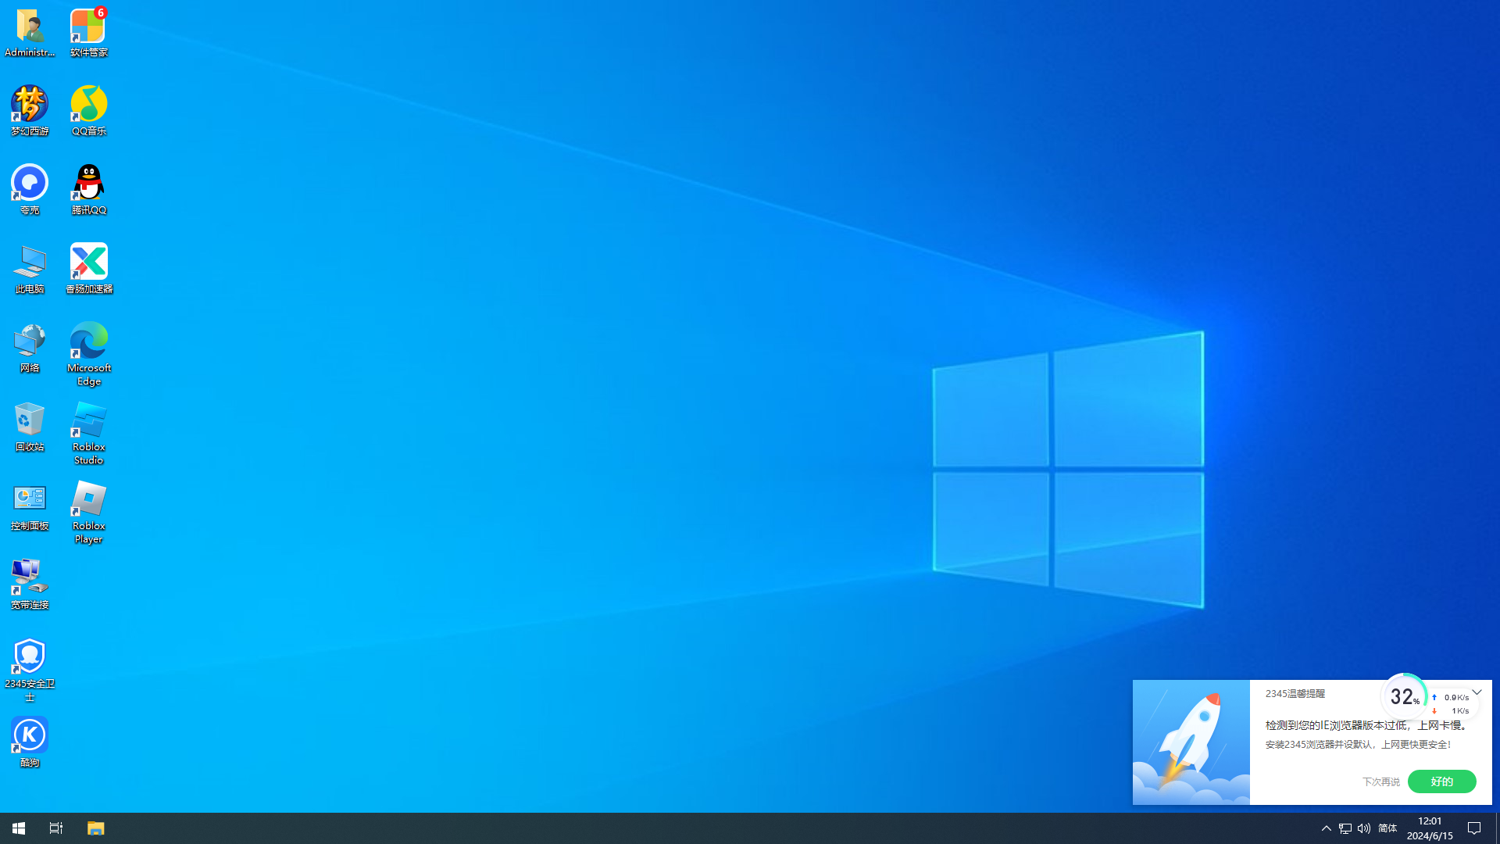Open the Windows Start menu
Screen dimensions: 1500x844
pos(19,828)
